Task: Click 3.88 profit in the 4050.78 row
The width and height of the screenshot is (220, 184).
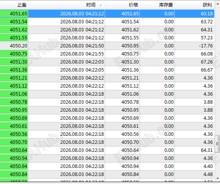Action: (x=208, y=102)
